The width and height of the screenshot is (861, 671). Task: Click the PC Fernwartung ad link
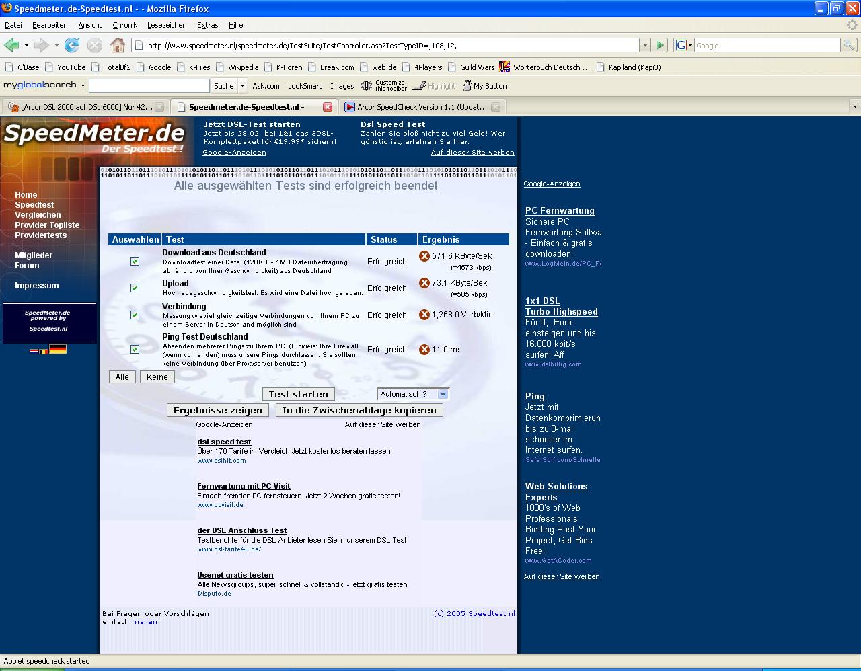pos(560,211)
